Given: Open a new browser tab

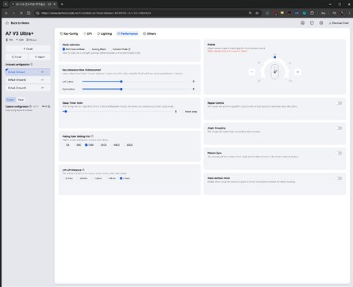Looking at the screenshot, I should point(62,4).
